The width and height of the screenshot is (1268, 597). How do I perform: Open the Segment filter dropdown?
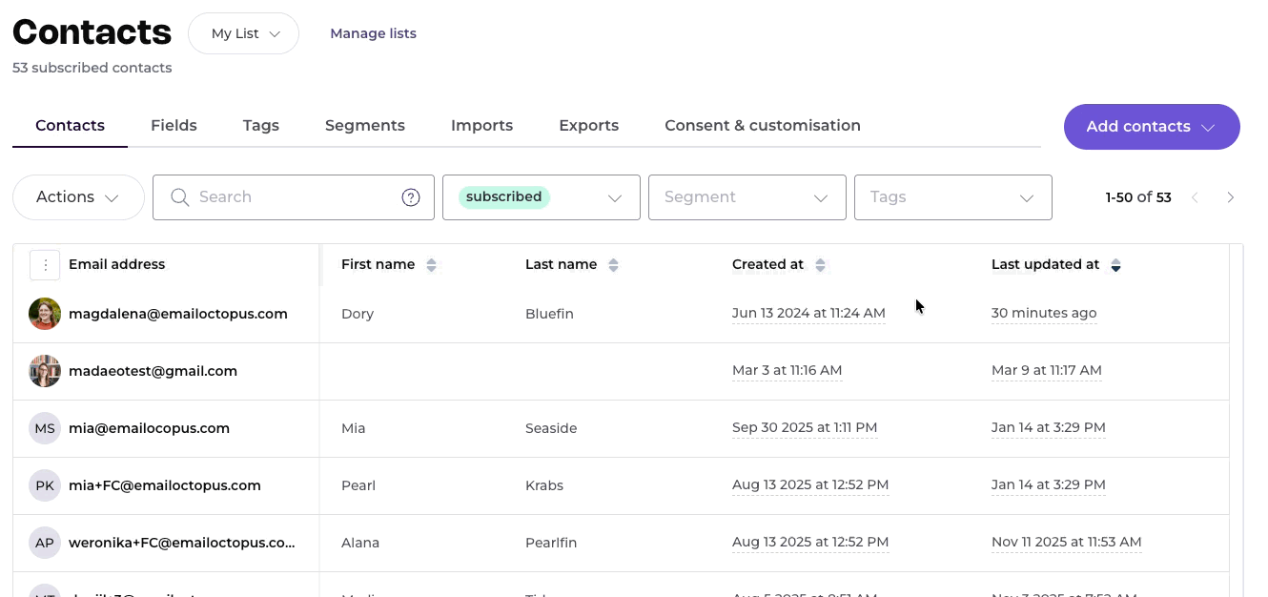coord(746,197)
